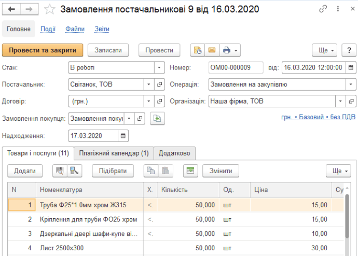The image size is (358, 256).
Task: Click the printer icon
Action: tap(227, 50)
